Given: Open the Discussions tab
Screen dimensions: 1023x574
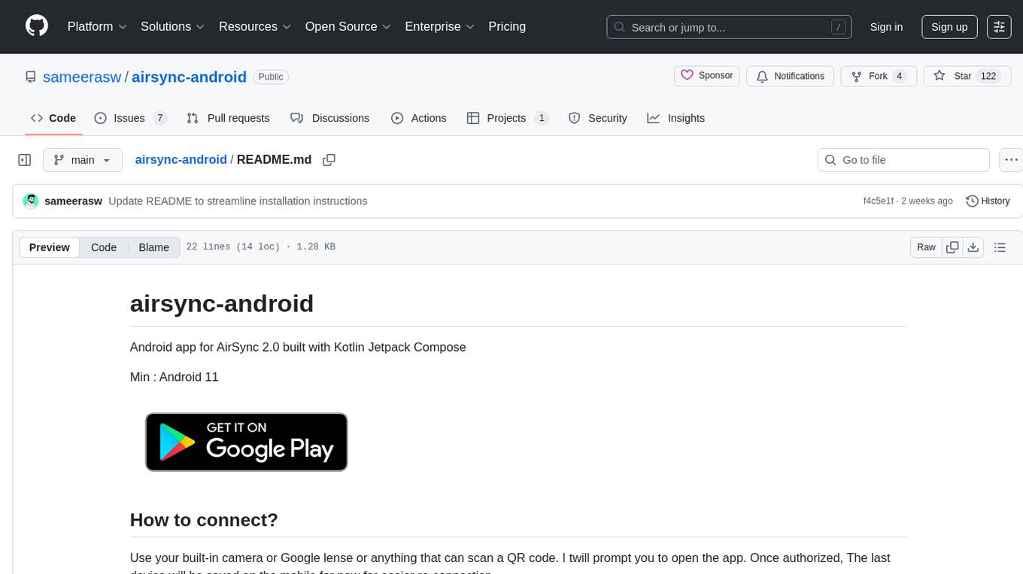Looking at the screenshot, I should [330, 118].
